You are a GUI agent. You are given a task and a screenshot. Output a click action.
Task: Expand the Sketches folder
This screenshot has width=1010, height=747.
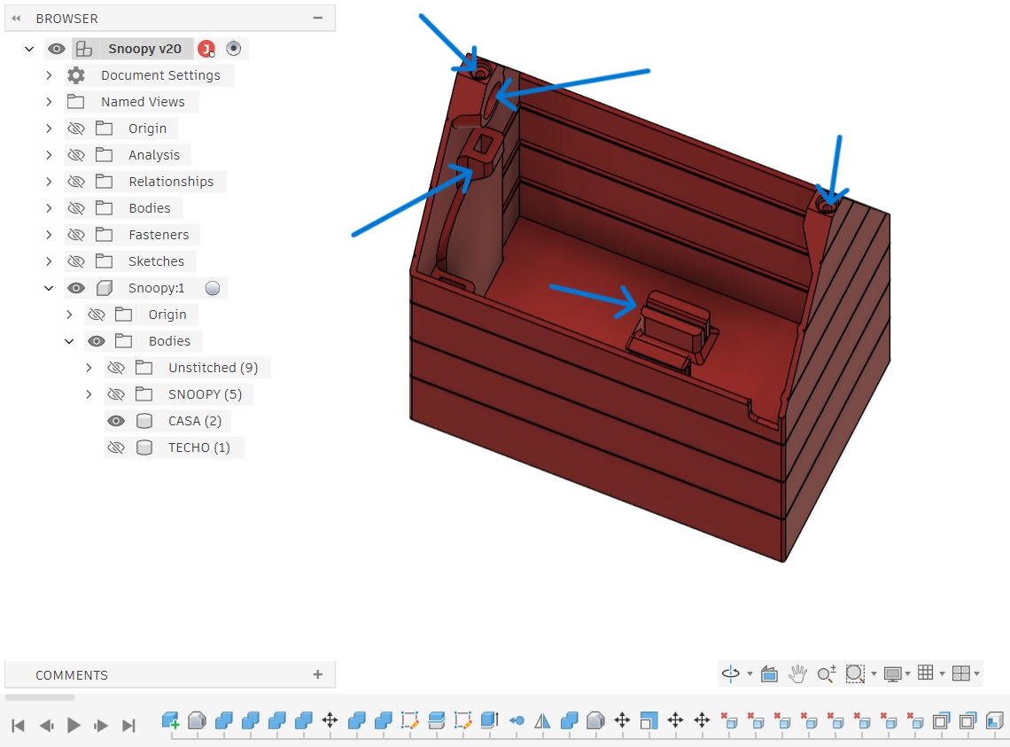point(49,261)
